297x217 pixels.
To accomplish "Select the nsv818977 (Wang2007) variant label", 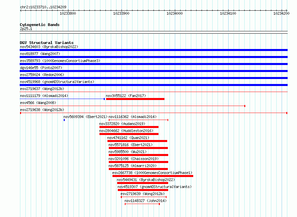I will click(x=40, y=54).
